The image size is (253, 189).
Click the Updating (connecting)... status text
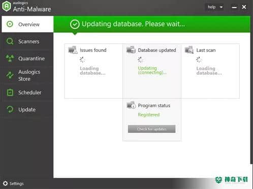(x=152, y=70)
